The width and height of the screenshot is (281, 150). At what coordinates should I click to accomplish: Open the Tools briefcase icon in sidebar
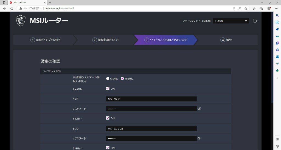277,36
